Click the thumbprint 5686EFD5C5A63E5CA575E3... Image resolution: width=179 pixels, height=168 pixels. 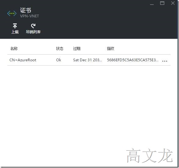(x=133, y=60)
